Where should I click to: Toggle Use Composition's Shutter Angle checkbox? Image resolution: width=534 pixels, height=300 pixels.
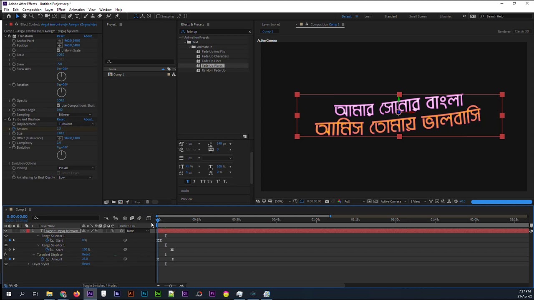[58, 105]
